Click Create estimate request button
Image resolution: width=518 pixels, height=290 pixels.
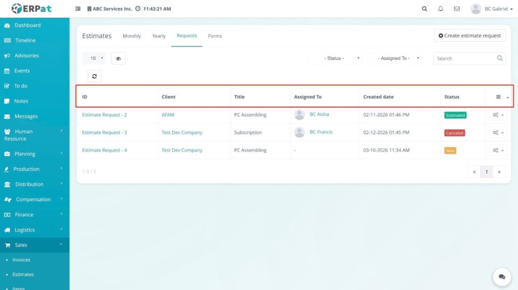point(469,35)
